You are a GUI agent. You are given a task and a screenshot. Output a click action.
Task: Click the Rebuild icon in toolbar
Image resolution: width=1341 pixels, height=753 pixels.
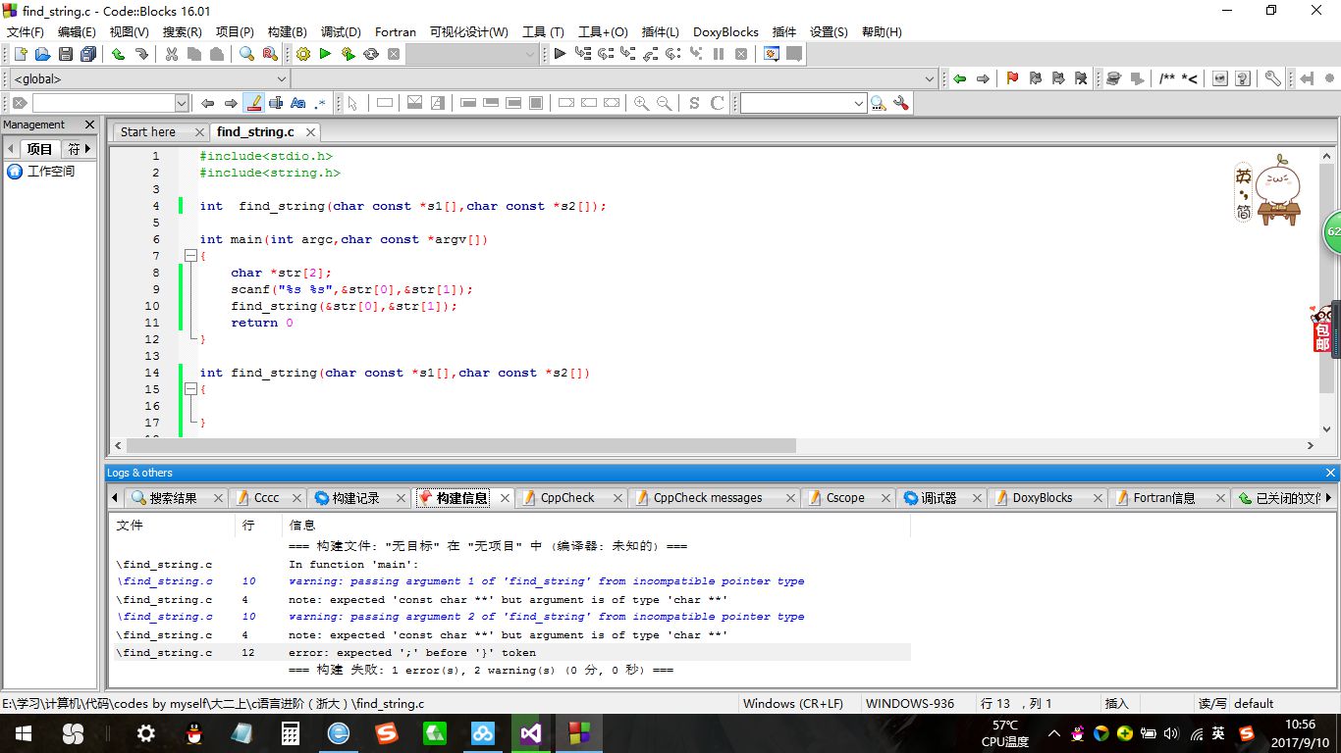pos(371,54)
